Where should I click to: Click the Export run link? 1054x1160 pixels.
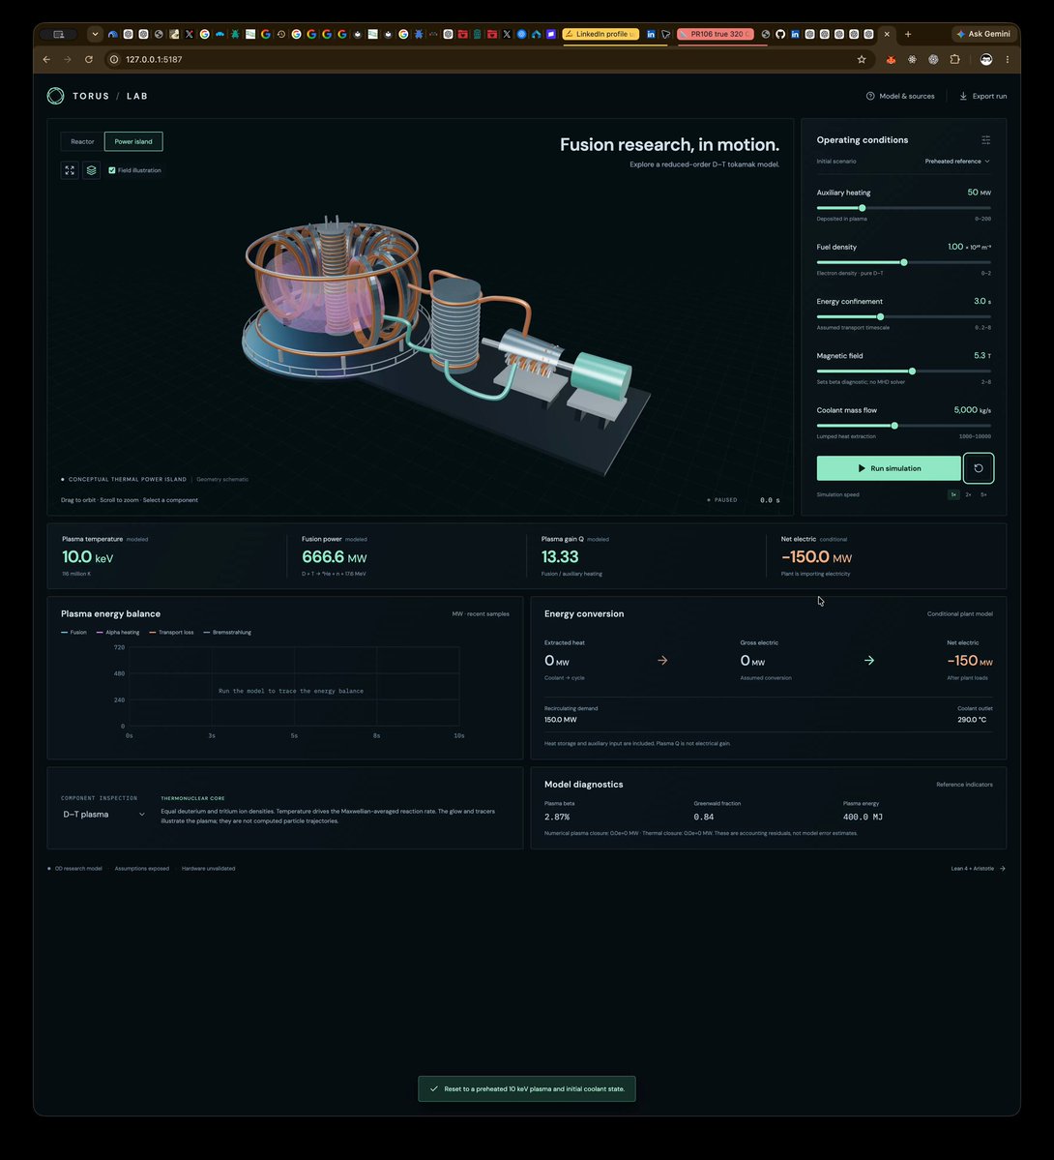[x=983, y=96]
